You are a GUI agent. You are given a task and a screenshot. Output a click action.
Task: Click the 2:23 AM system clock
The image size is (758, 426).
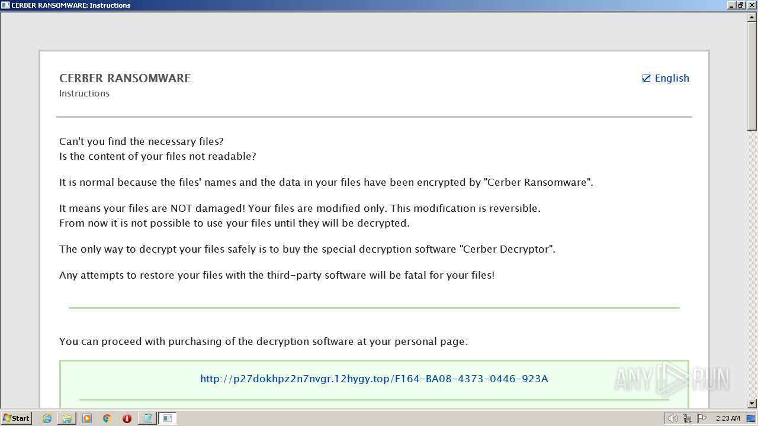[x=728, y=418]
